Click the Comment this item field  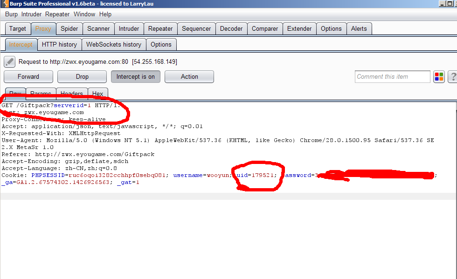click(x=392, y=76)
